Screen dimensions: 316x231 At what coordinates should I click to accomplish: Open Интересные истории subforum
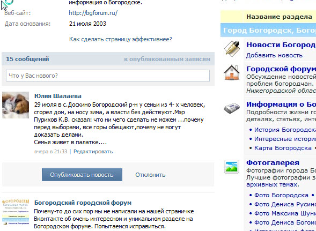tap(285, 139)
